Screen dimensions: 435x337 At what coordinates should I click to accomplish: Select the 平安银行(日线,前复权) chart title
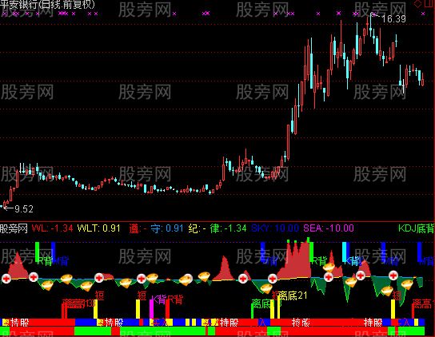(47, 5)
